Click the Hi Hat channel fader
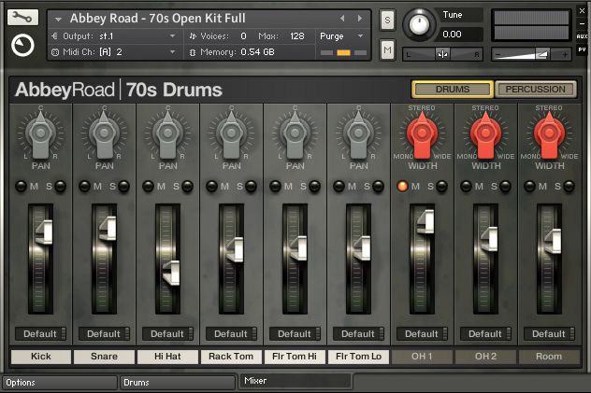 (x=172, y=273)
